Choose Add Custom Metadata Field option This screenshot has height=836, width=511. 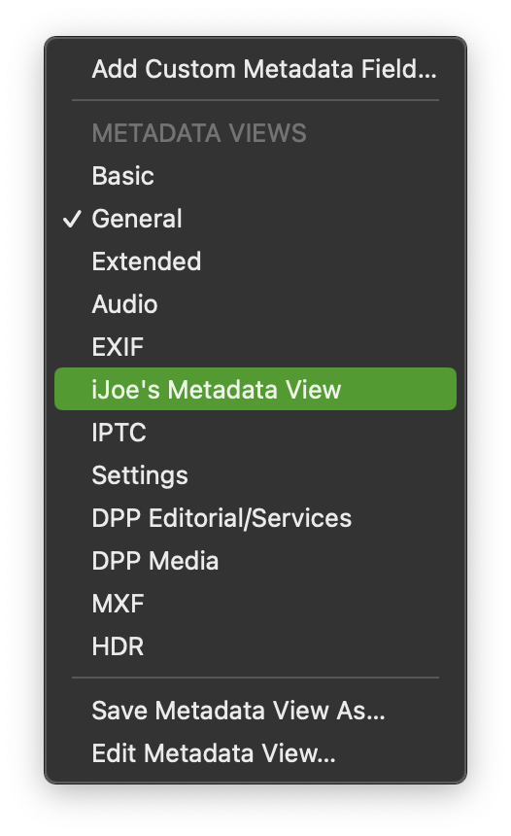point(255,69)
